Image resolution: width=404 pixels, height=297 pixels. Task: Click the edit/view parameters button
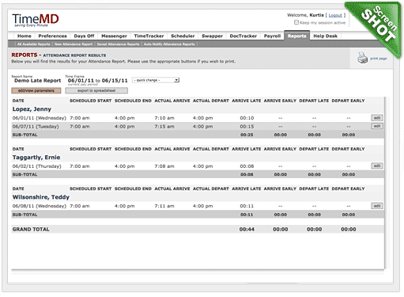[36, 90]
